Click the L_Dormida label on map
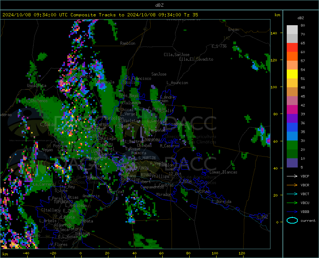Image resolution: width=319 pixels, height=258 pixels. coord(221,202)
